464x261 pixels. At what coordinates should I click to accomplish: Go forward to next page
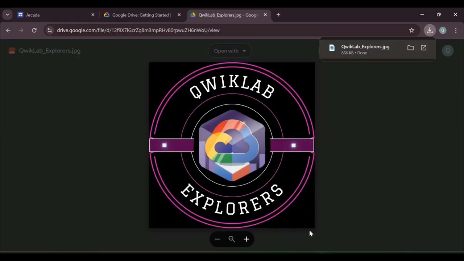(21, 30)
